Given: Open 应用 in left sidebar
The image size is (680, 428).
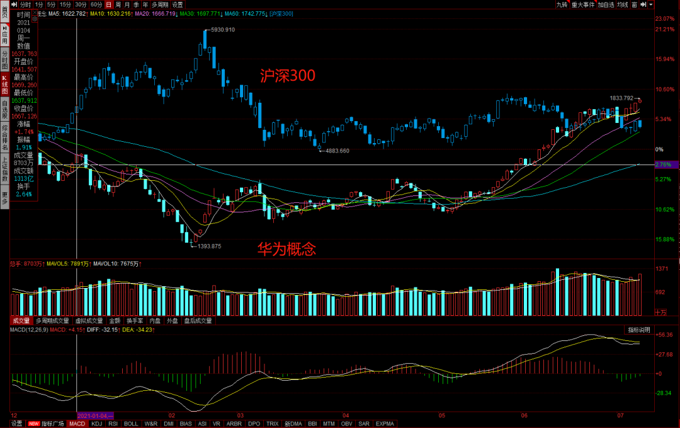Looking at the screenshot, I should click(5, 34).
